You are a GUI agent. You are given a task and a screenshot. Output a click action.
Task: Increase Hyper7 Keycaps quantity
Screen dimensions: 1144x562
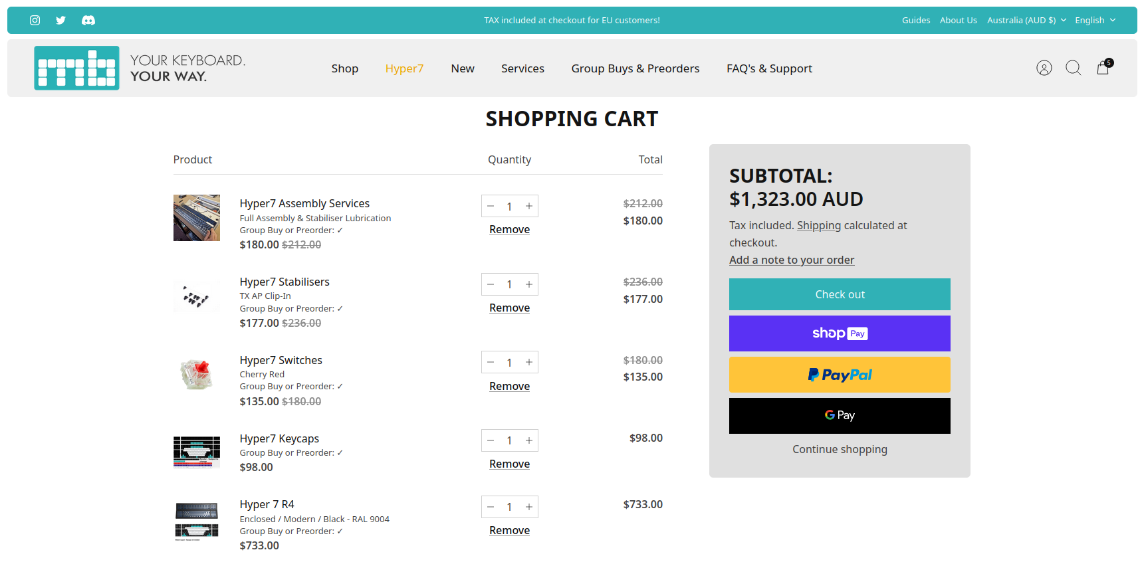pos(529,440)
